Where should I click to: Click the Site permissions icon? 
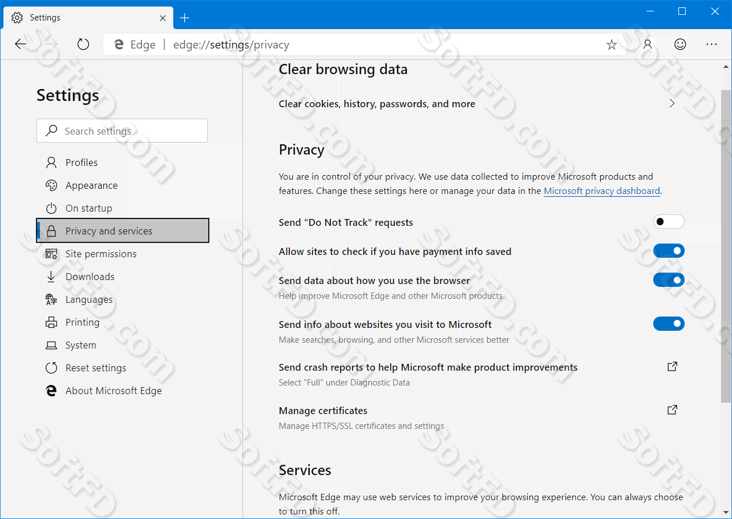[x=51, y=254]
